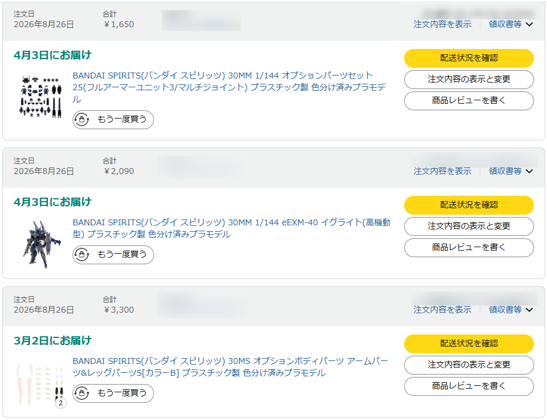Image resolution: width=547 pixels, height=420 pixels.
Task: Click the buy-again icon for the eEXM-40 Igrite order
Action: click(81, 255)
